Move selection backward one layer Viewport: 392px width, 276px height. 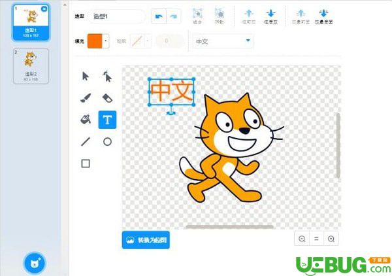[270, 16]
